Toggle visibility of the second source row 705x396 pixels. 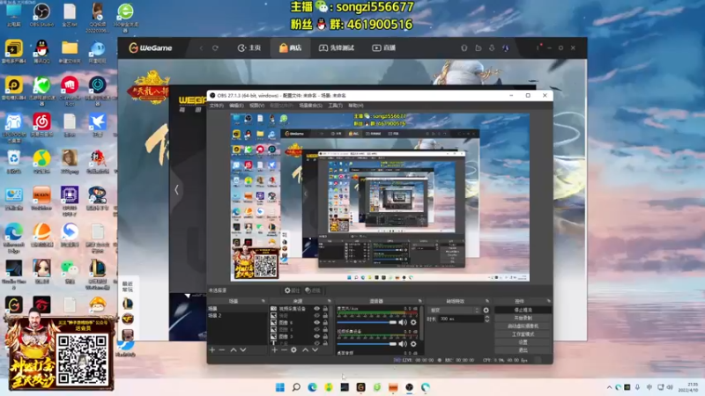click(317, 316)
